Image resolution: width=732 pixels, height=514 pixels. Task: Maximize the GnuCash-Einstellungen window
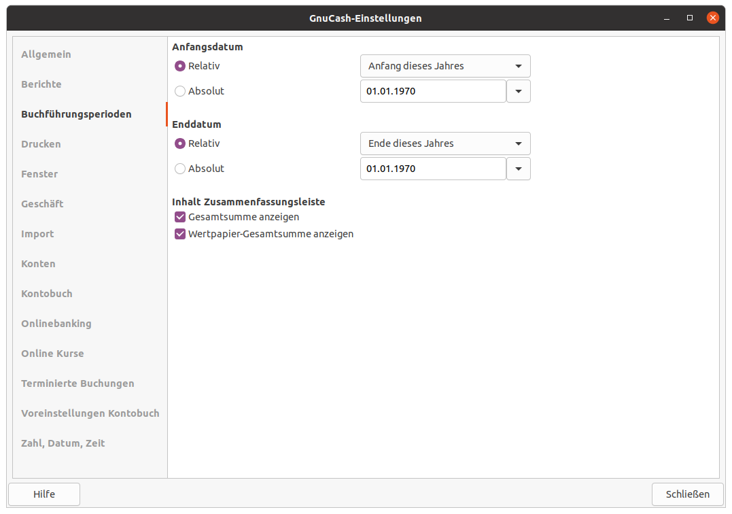click(690, 18)
